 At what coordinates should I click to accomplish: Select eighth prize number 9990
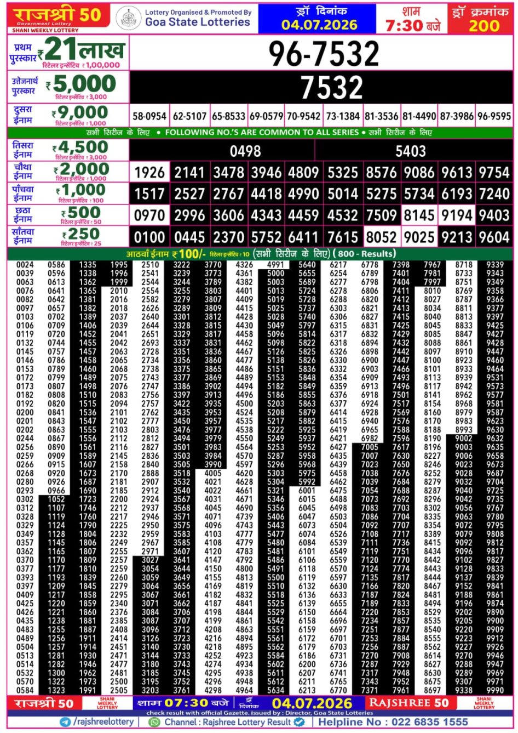point(495,690)
